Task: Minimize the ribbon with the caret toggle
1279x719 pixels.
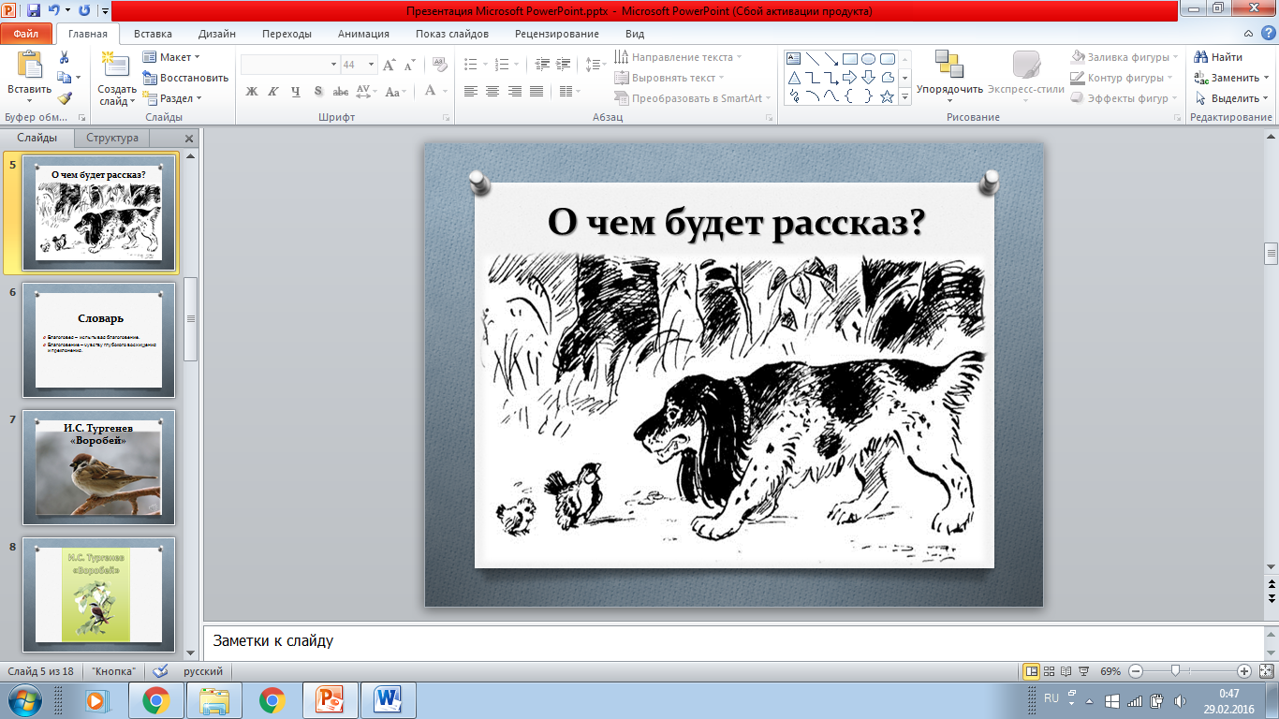Action: coord(1248,34)
